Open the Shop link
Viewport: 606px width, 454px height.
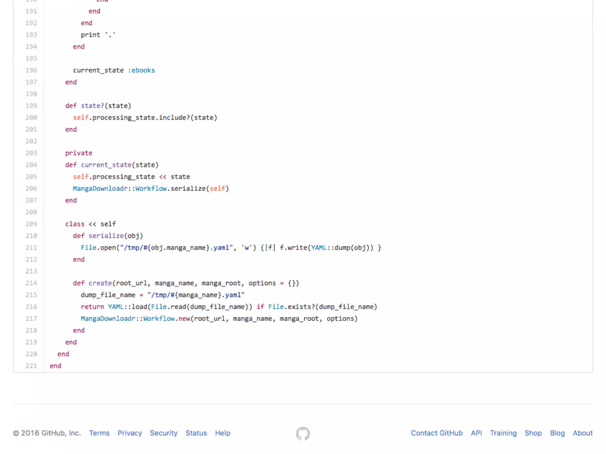[533, 433]
